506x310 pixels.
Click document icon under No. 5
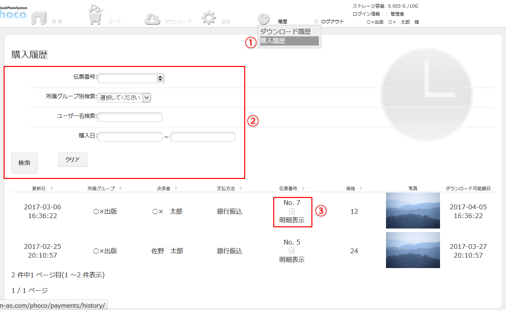click(292, 251)
